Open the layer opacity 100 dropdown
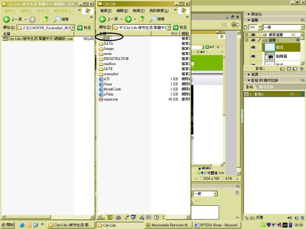The height and width of the screenshot is (229, 306). pos(260,27)
